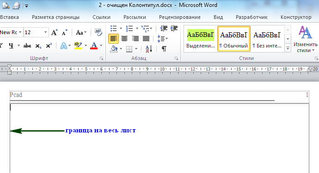Image resolution: width=319 pixels, height=173 pixels.
Task: Expand the full styles gallery
Action: pyautogui.click(x=288, y=48)
